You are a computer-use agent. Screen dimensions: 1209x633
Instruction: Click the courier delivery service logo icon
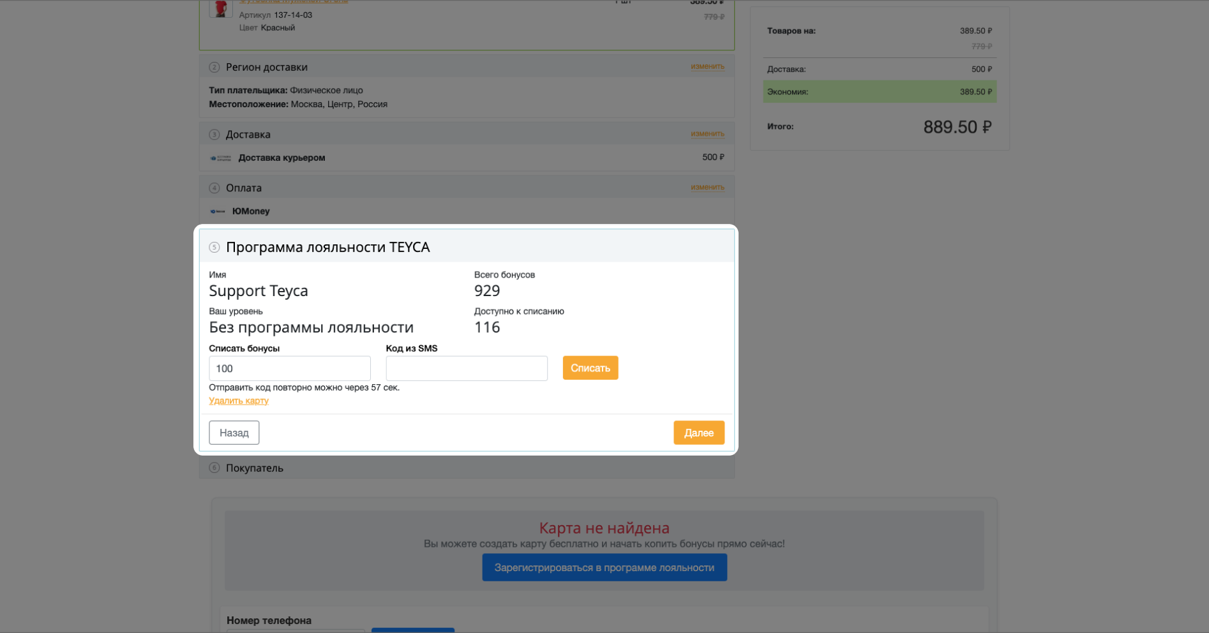click(220, 158)
